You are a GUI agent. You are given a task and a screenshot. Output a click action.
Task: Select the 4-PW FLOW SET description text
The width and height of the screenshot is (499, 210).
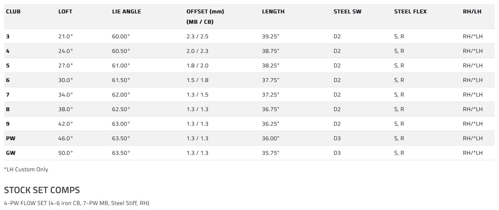tap(76, 203)
